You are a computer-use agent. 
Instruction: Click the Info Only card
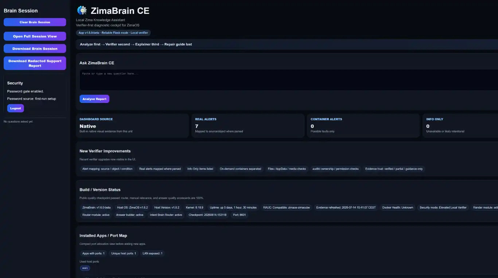(x=460, y=126)
